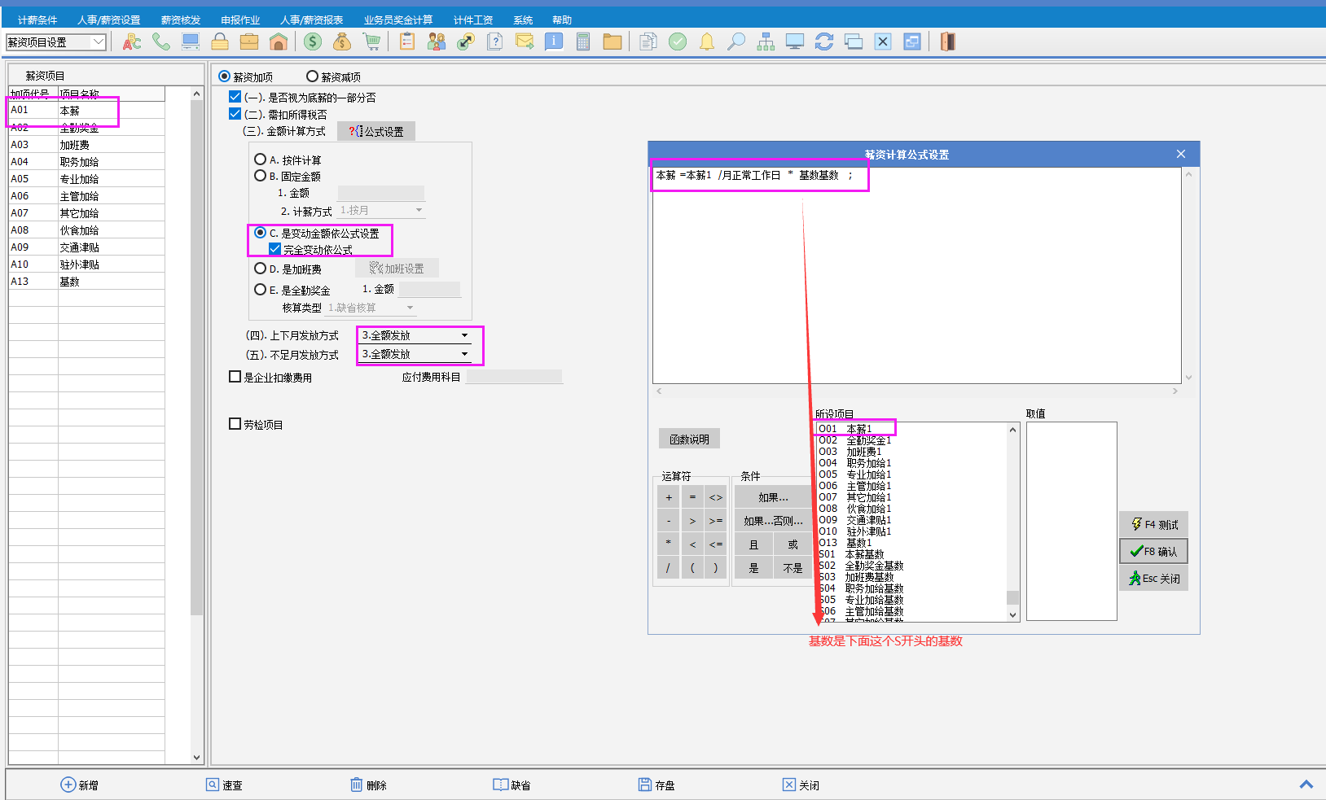The image size is (1326, 800).
Task: Click the copy documents toolbar icon
Action: (648, 42)
